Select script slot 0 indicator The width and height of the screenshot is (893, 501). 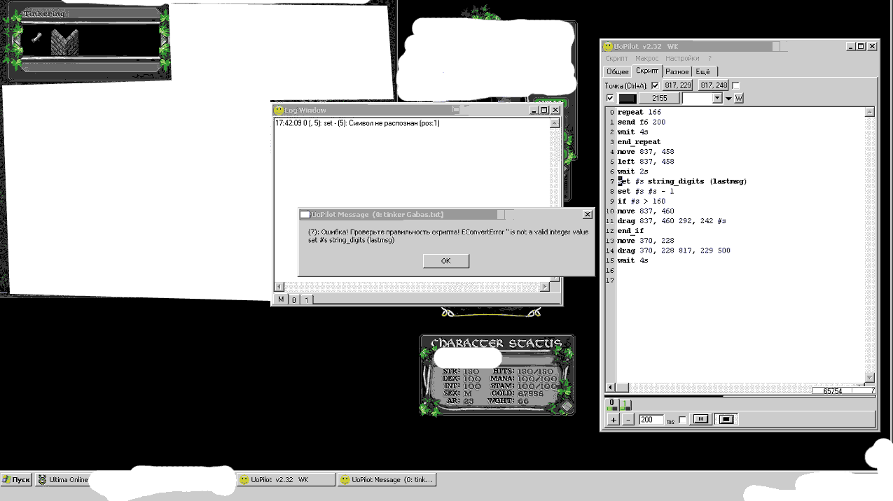(611, 404)
